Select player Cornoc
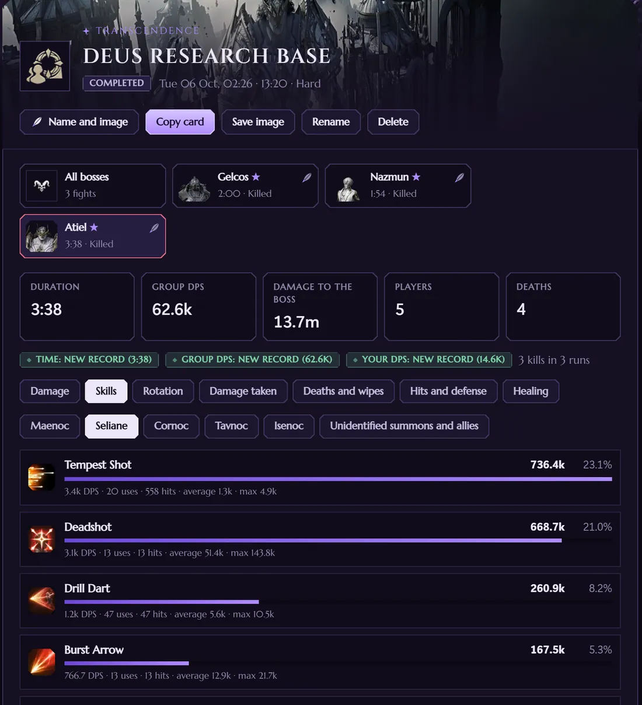This screenshot has height=705, width=642. [171, 426]
